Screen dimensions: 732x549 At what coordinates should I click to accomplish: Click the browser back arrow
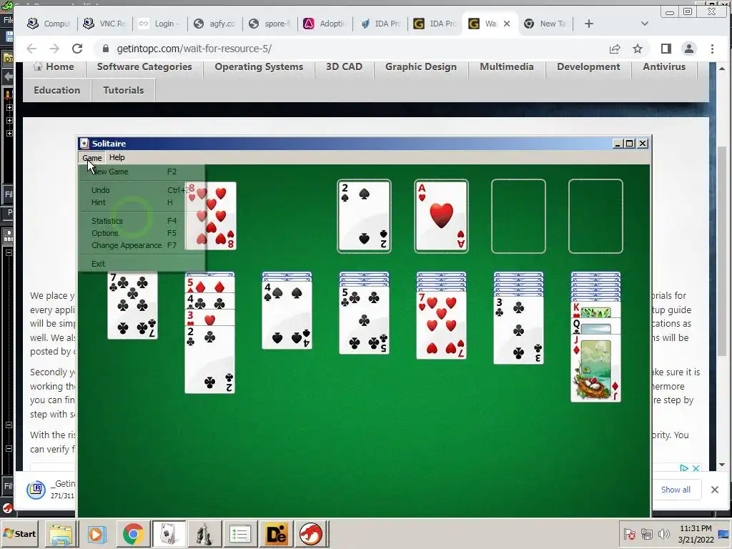tap(31, 49)
